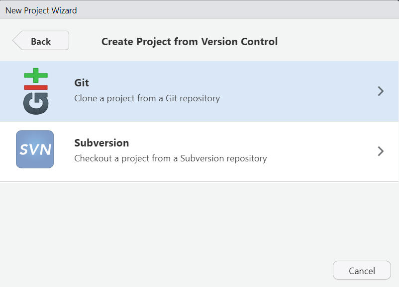
Task: Click 'Create Project from Version Control' heading
Action: click(x=190, y=42)
